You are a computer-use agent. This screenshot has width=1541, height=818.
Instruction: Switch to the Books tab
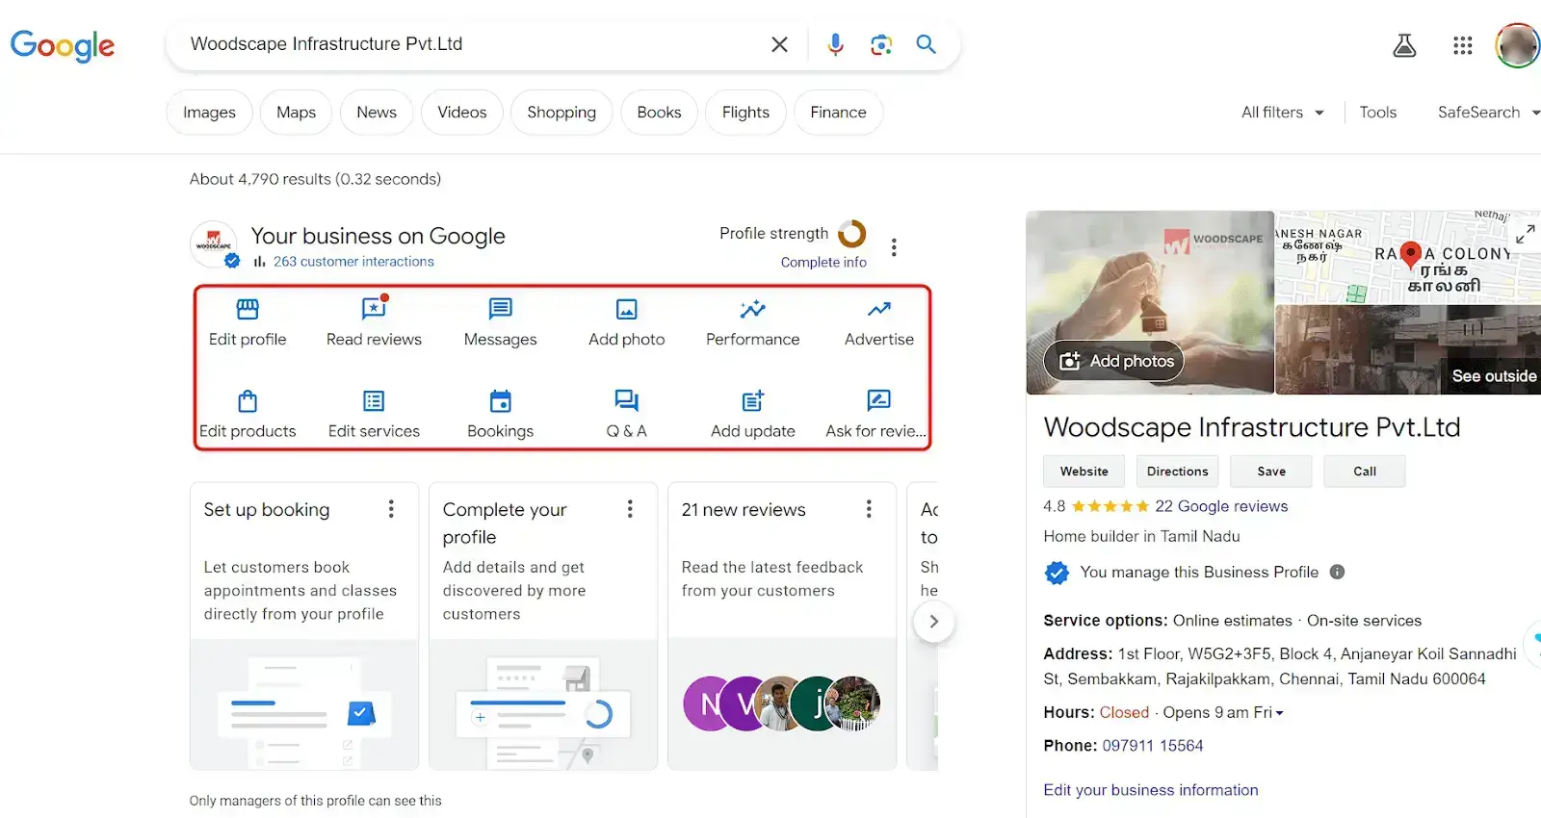point(659,113)
